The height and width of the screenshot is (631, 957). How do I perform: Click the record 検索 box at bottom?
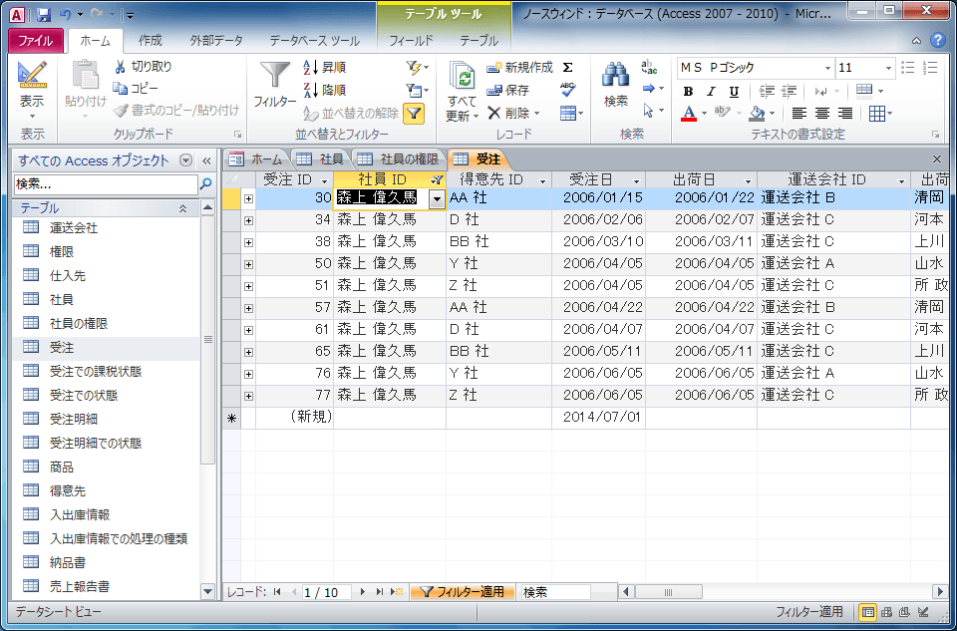[555, 592]
